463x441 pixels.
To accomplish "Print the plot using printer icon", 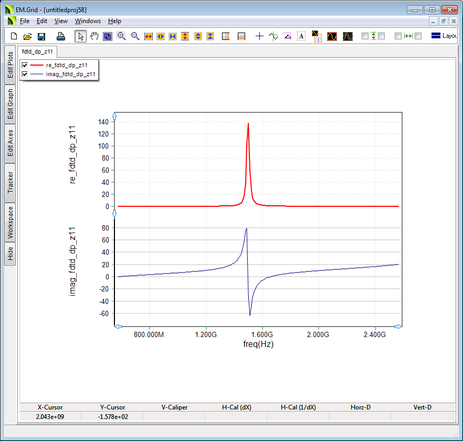I will 61,36.
